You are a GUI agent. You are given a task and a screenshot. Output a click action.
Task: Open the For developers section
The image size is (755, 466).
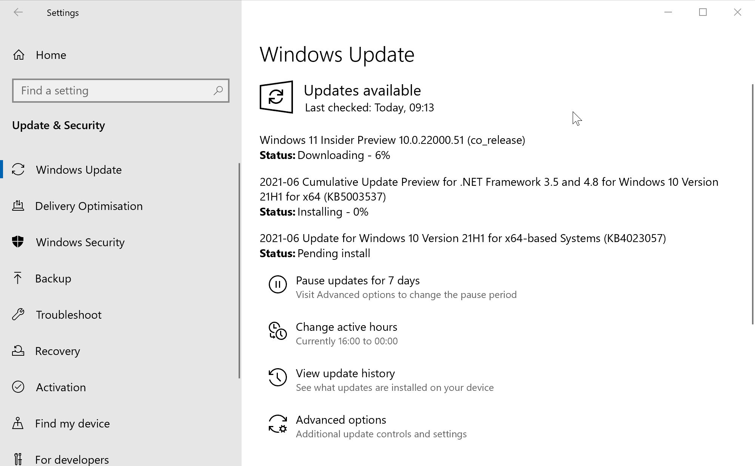pos(72,459)
